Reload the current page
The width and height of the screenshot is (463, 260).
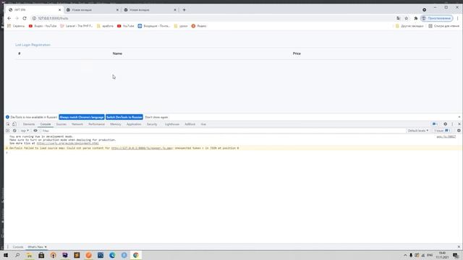[25, 18]
